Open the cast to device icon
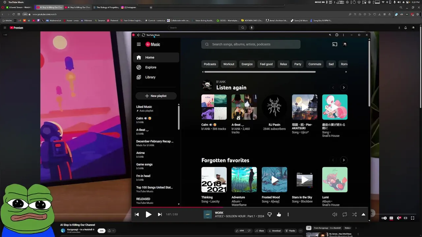Viewport: 422px width, 237px height. [335, 44]
